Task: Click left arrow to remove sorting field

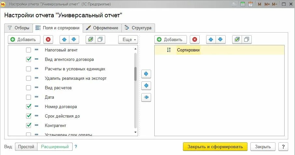Action: coord(146,86)
